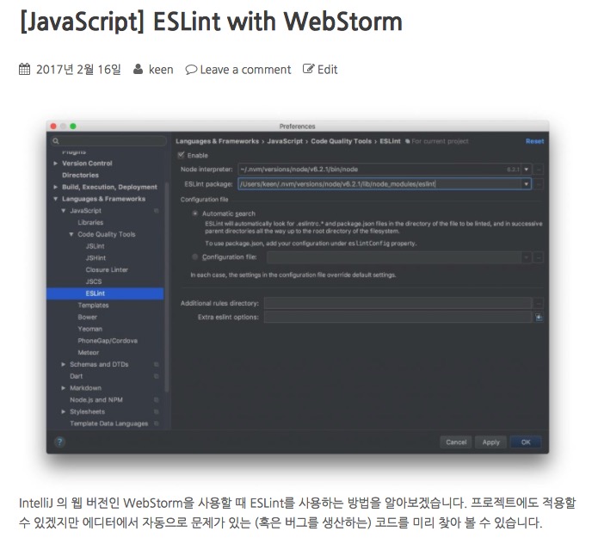Viewport: 598px width, 544px height.
Task: Click the pencil Edit icon
Action: pos(308,69)
